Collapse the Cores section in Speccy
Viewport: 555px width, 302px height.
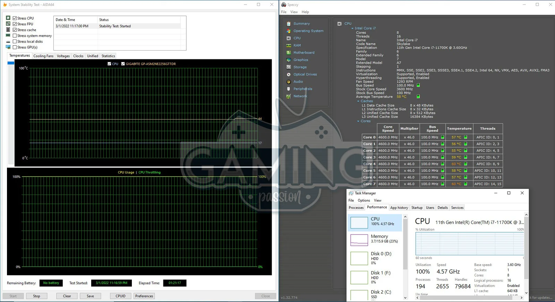pos(358,121)
